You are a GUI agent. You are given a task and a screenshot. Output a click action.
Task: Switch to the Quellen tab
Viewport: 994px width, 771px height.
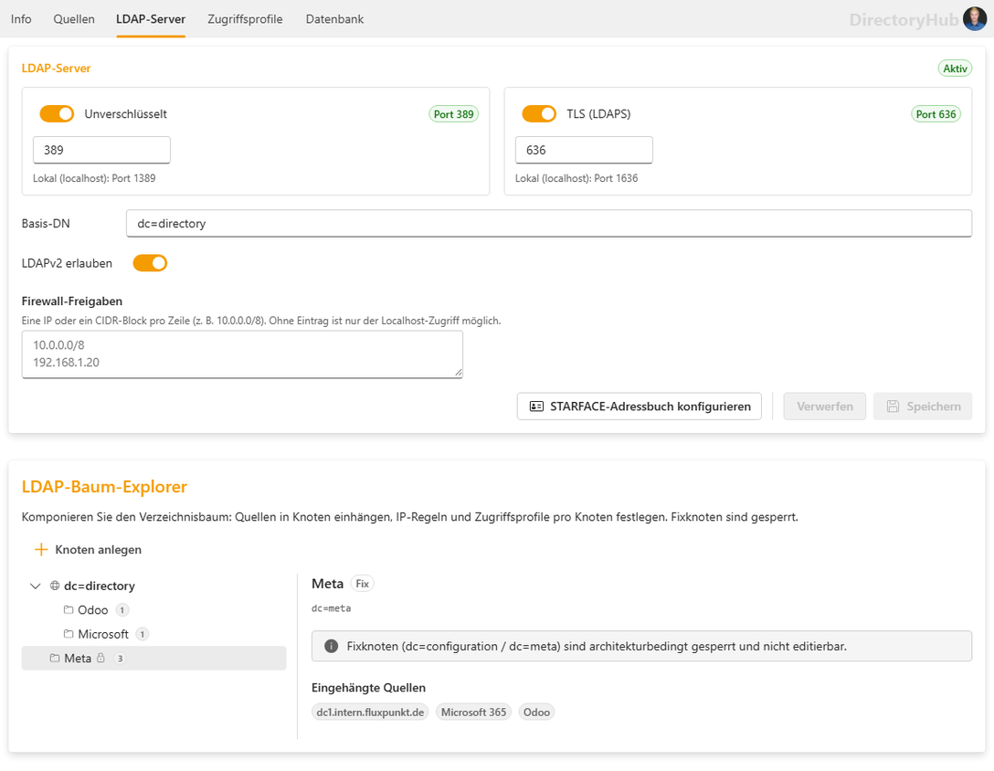pyautogui.click(x=73, y=19)
